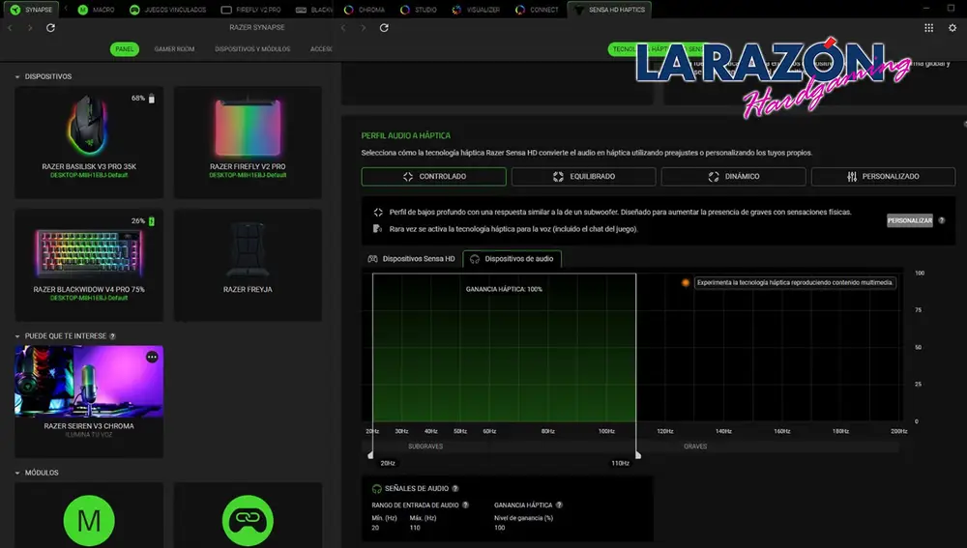This screenshot has height=548, width=967.
Task: Click the Ganancia háptica: 100% graph label
Action: click(x=504, y=289)
